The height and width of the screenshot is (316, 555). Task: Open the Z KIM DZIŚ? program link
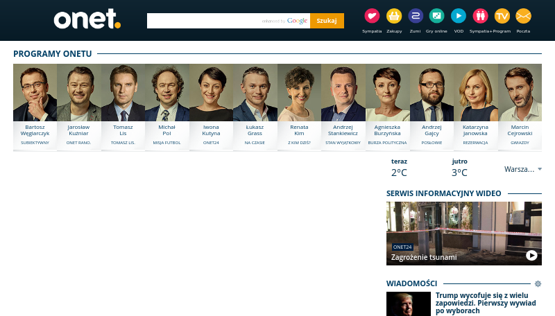click(299, 143)
